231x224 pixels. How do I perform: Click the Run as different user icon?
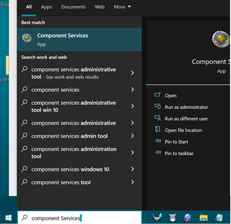(158, 118)
